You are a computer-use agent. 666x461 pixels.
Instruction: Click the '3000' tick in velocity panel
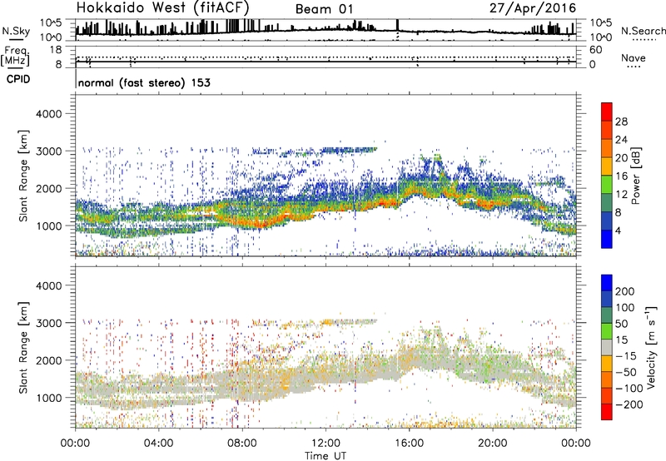tap(49, 323)
